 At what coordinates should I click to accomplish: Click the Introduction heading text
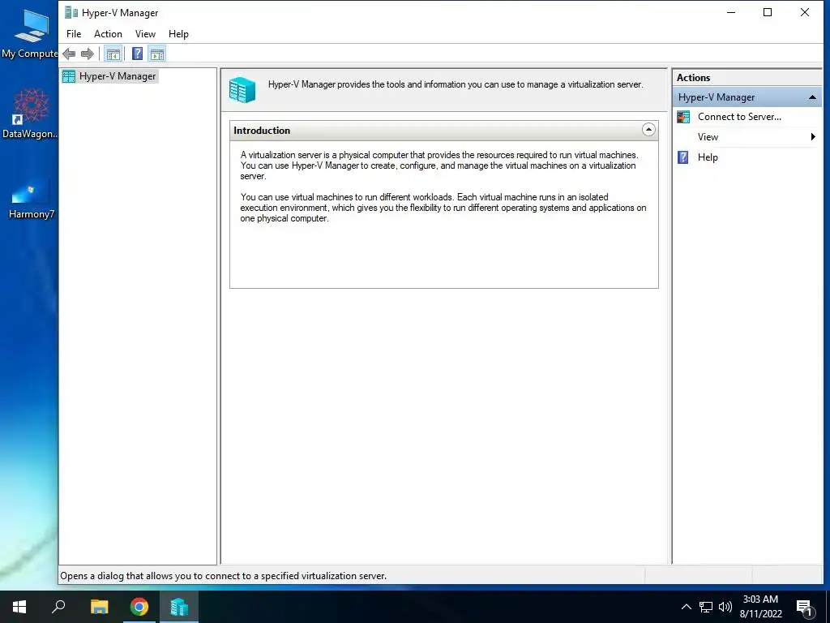click(262, 131)
